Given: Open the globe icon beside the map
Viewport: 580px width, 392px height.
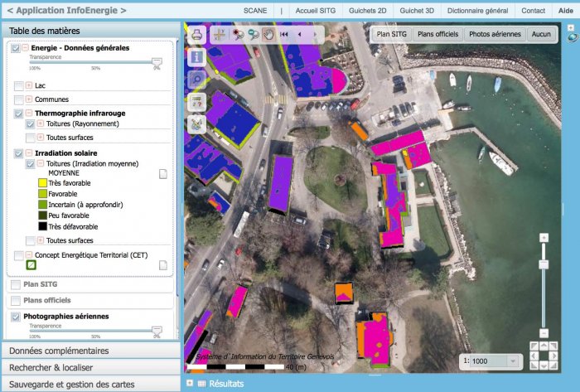Looking at the screenshot, I should pyautogui.click(x=573, y=37).
